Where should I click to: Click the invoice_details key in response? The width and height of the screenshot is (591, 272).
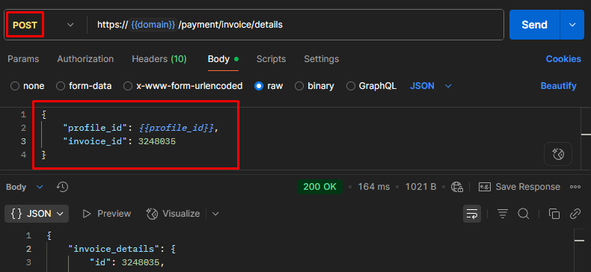[x=114, y=249]
